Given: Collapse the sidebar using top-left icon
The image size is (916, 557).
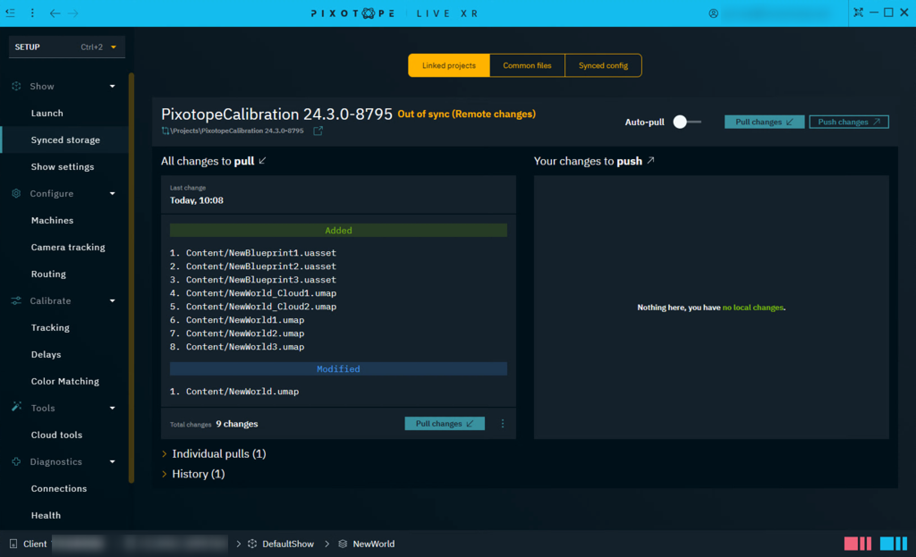Looking at the screenshot, I should point(10,13).
